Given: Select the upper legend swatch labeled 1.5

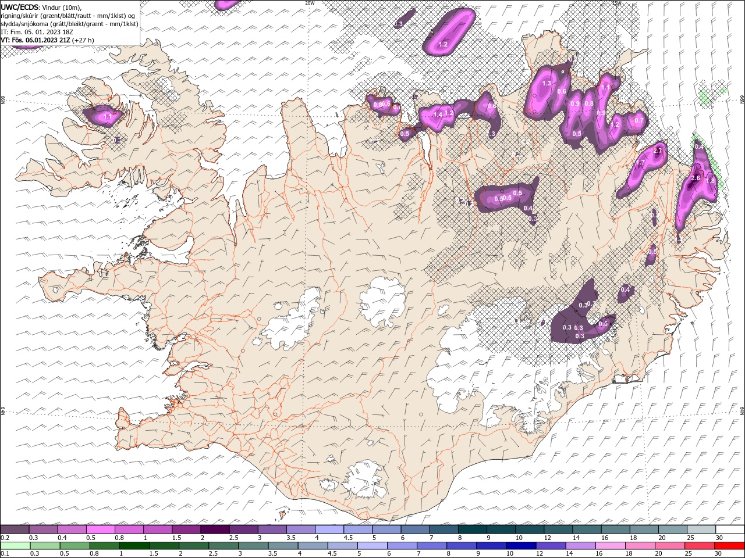Looking at the screenshot, I should [186, 530].
